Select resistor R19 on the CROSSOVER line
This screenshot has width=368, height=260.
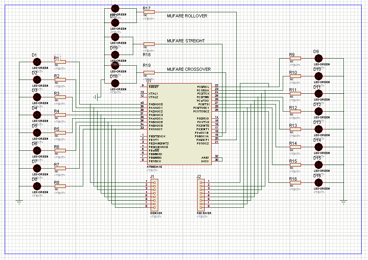pyautogui.click(x=149, y=72)
